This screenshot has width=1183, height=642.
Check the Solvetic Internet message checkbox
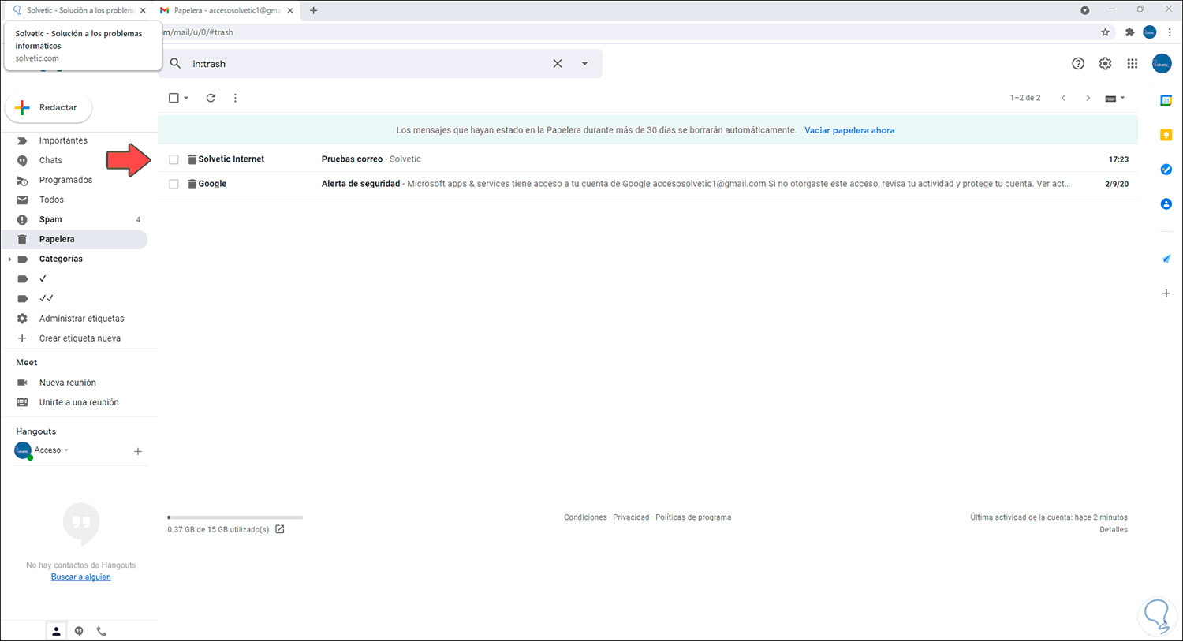(x=174, y=159)
